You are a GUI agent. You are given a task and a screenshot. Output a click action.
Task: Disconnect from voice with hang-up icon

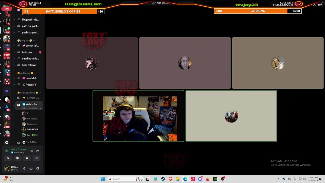pos(38,151)
